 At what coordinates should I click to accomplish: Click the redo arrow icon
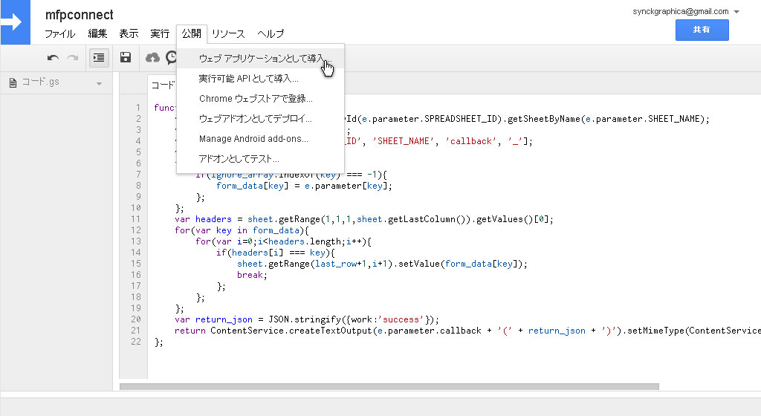(x=72, y=58)
